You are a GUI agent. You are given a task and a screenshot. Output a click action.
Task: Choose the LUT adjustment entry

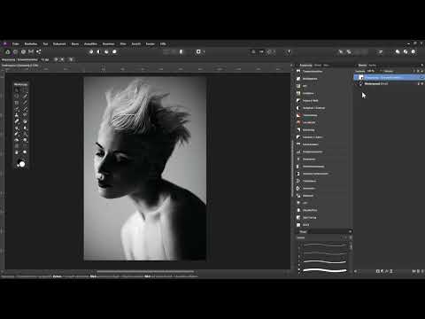tap(305, 203)
